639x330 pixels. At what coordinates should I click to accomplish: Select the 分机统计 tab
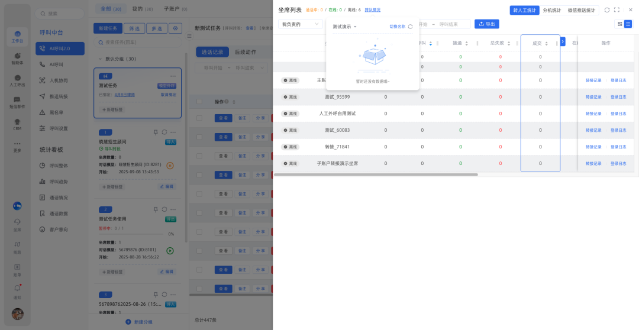pyautogui.click(x=552, y=10)
